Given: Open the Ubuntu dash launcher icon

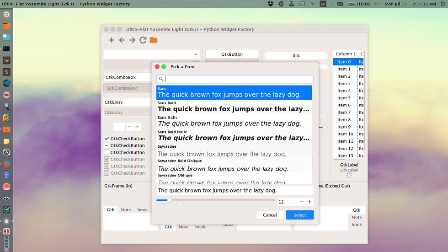Looking at the screenshot, I should 6,14.
